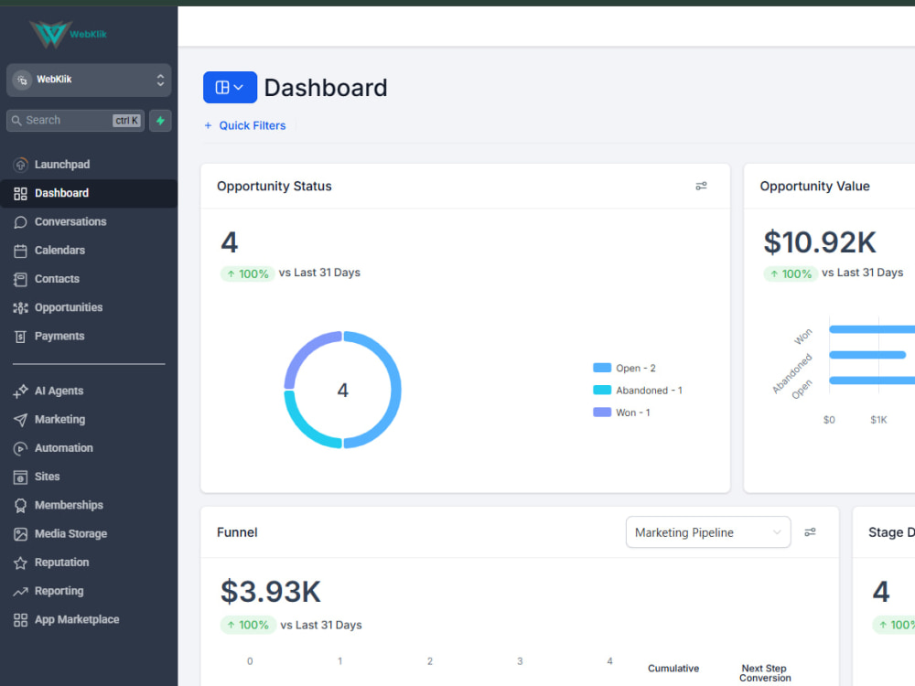Click the Media Storage image icon
915x686 pixels.
coord(20,534)
